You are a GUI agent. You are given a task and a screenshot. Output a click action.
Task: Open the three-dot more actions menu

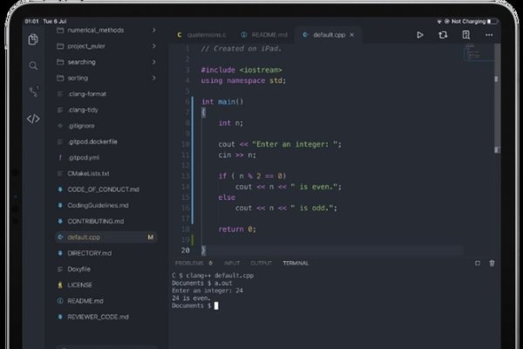coord(490,35)
